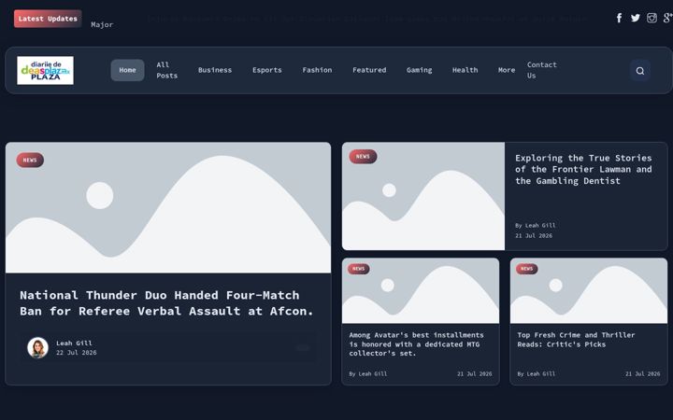
Task: Click the Crime and Thriller article thumbnail
Action: [589, 290]
